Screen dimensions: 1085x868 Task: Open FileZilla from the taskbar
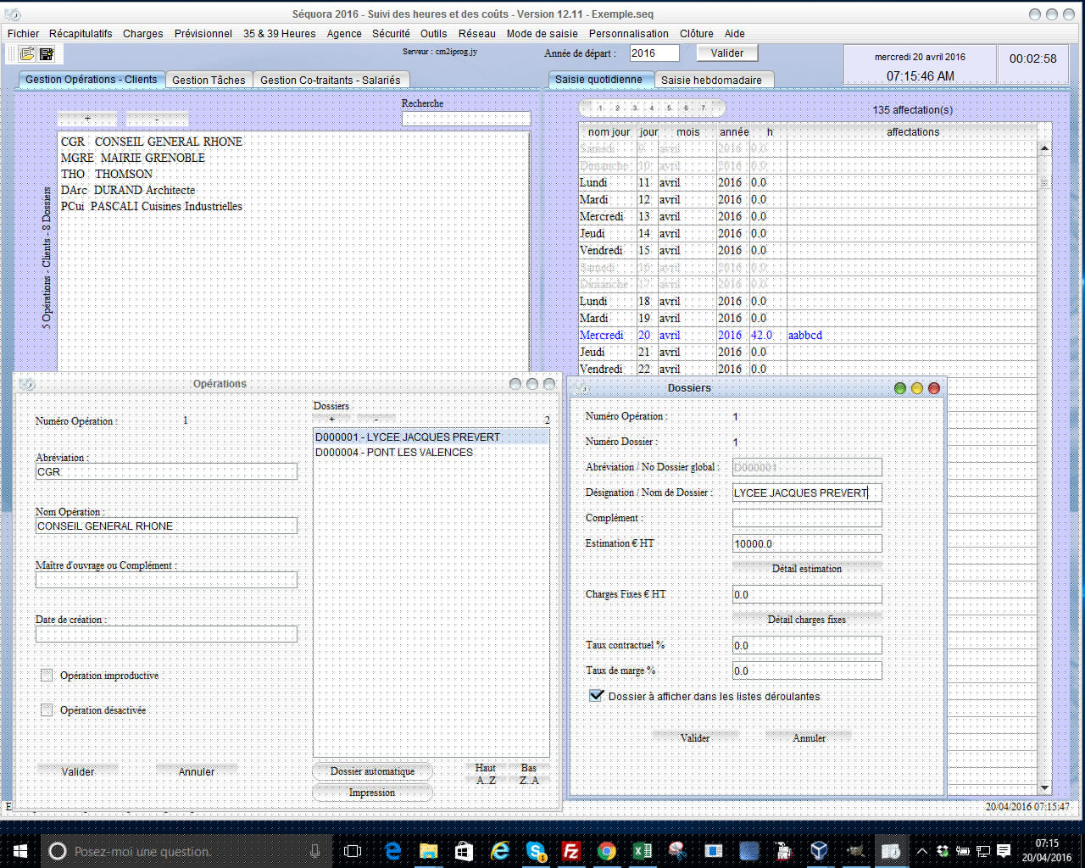pos(570,850)
